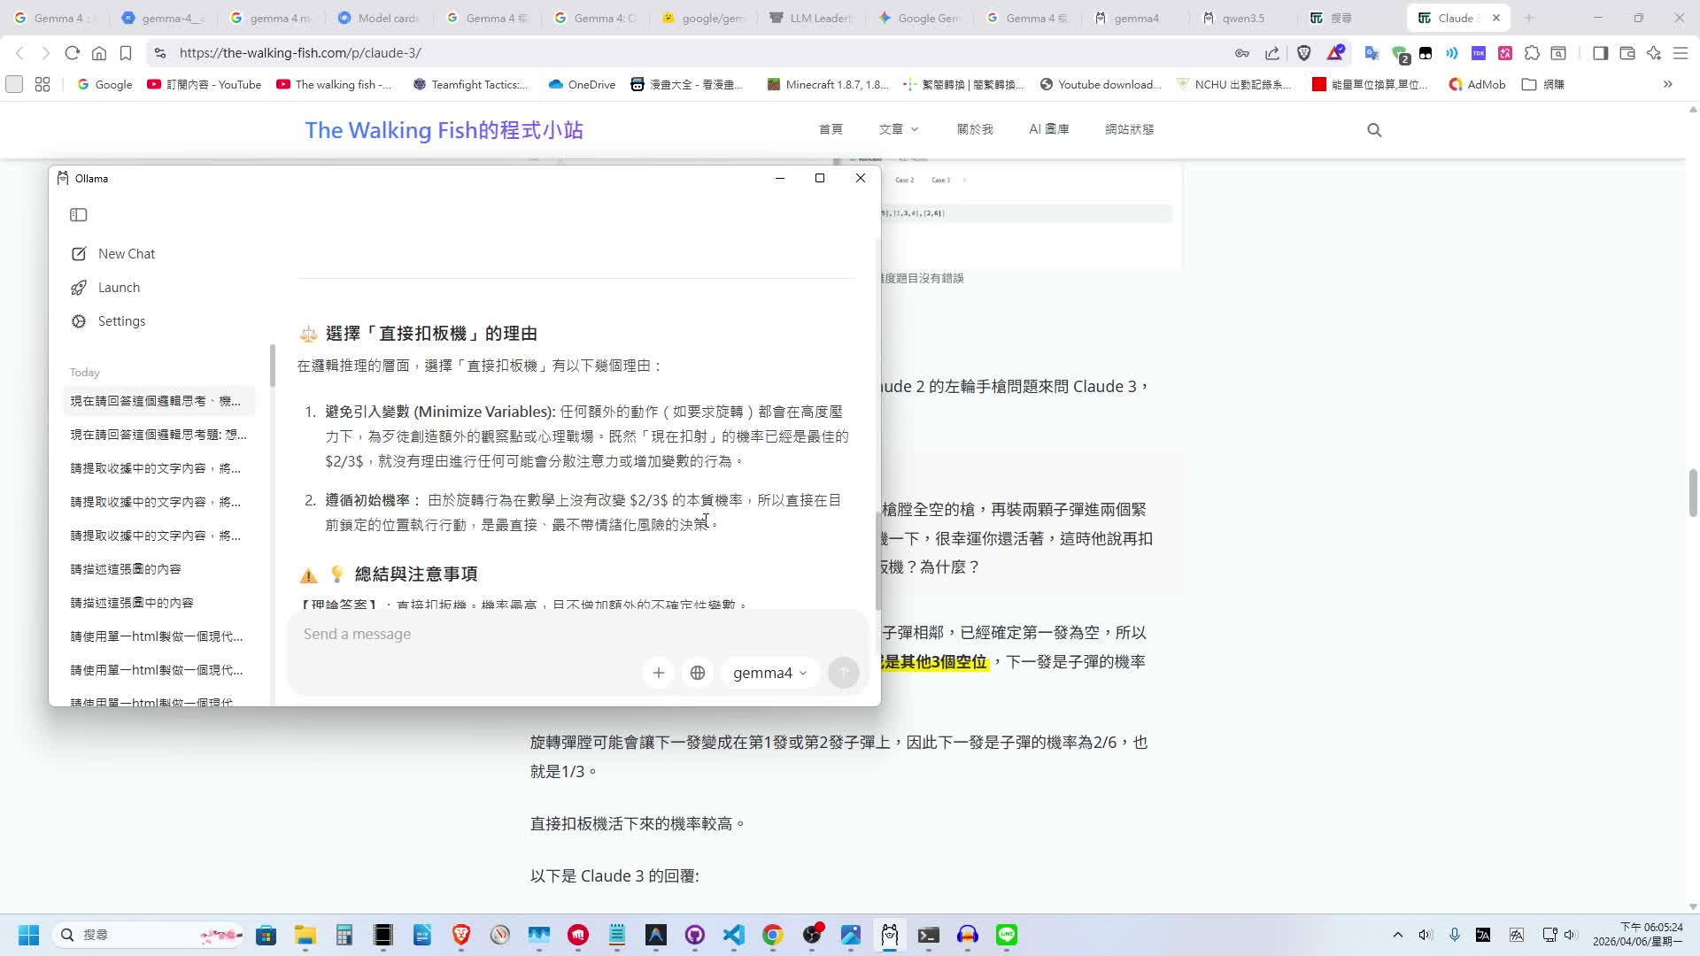Open chat '請描述這張圖的內容' first entry

(159, 569)
